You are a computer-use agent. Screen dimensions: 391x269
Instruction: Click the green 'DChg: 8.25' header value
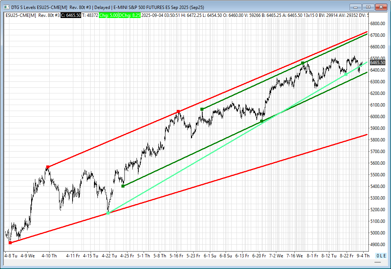point(130,15)
